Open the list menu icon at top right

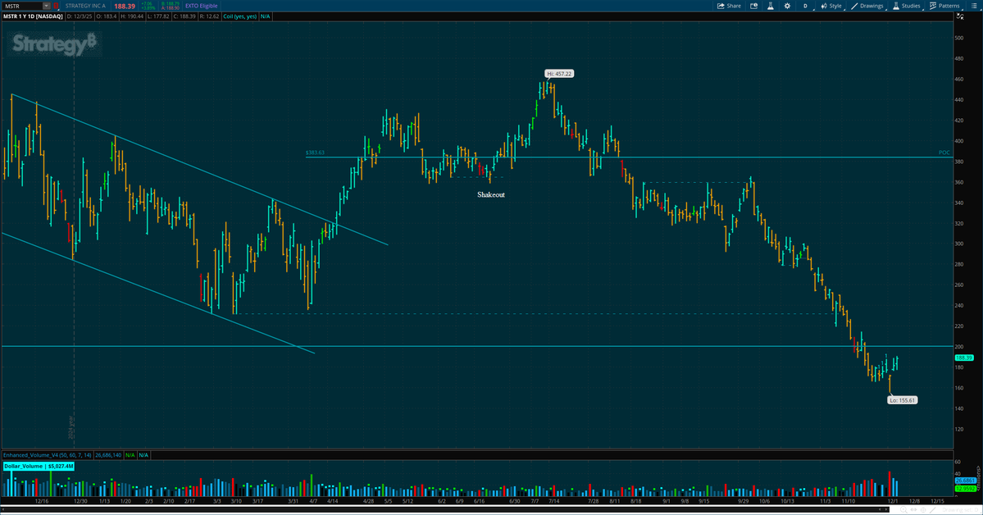click(974, 6)
